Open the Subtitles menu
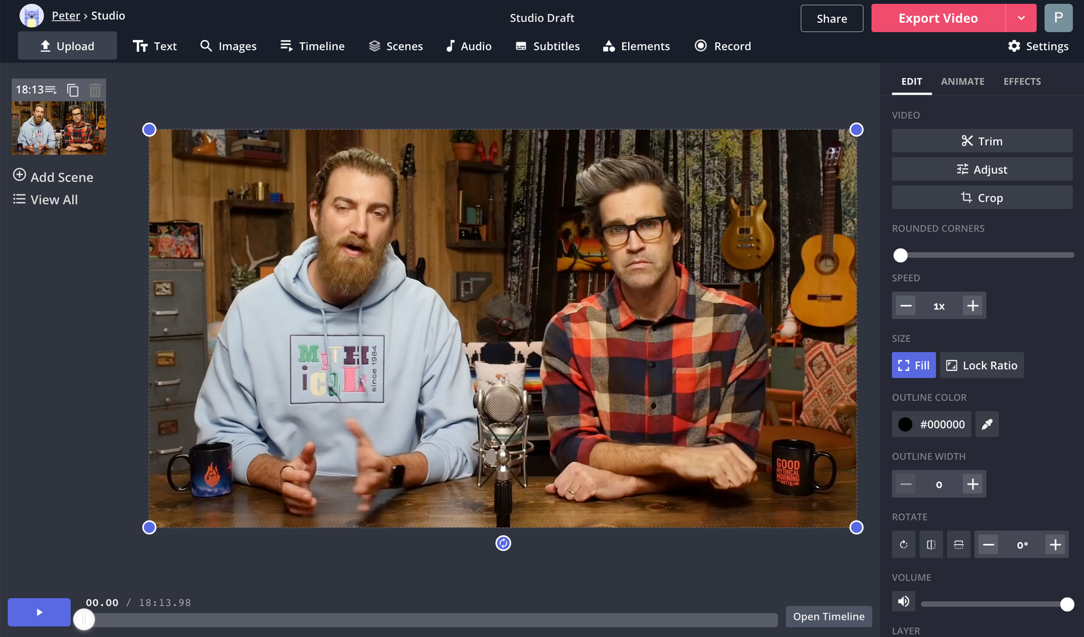1084x637 pixels. pos(547,46)
